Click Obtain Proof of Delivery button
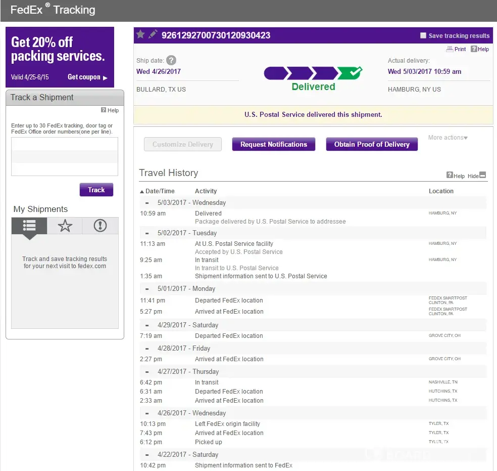 [x=372, y=144]
